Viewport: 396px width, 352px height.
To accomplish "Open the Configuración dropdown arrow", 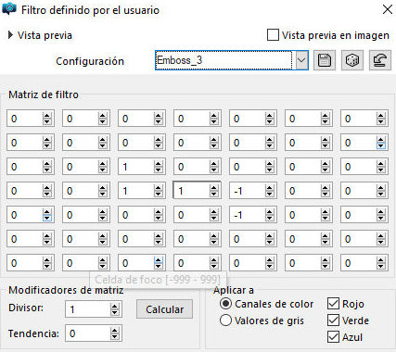I will pos(301,60).
